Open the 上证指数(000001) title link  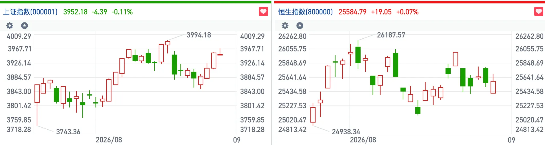click(30, 12)
